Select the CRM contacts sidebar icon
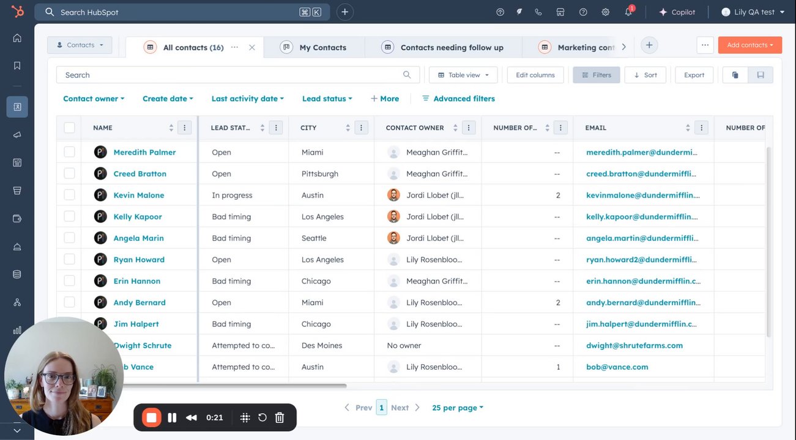 tap(17, 107)
